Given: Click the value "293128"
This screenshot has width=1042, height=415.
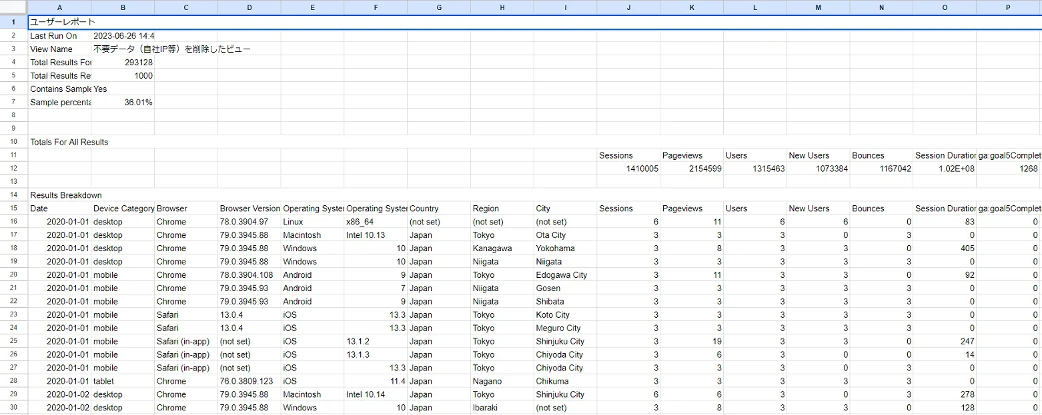Looking at the screenshot, I should 122,62.
